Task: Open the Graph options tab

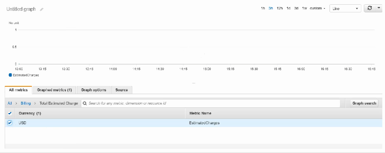Action: (x=94, y=90)
